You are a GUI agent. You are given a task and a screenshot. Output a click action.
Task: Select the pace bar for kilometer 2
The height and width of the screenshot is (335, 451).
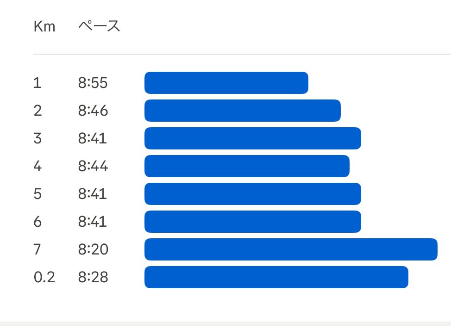point(243,111)
